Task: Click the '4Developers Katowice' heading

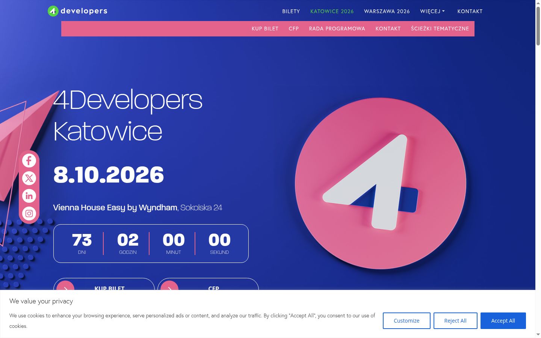Action: tap(128, 115)
